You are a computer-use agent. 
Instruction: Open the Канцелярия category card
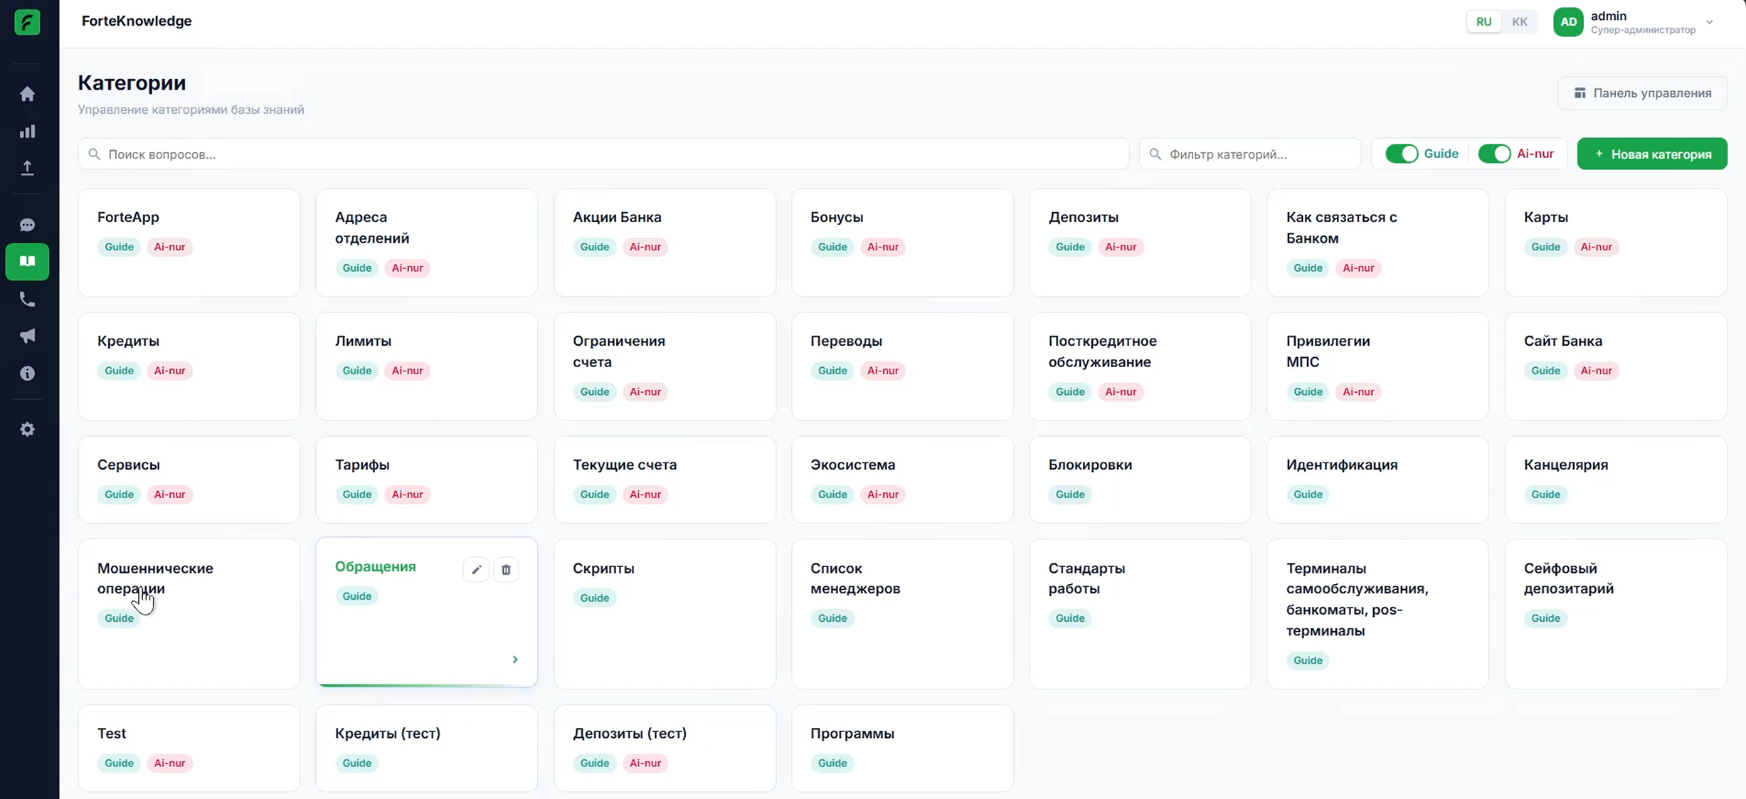(x=1616, y=480)
